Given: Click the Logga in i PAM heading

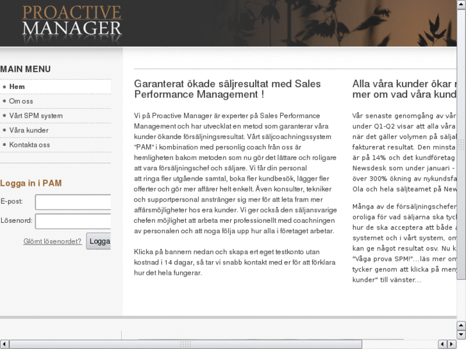Looking at the screenshot, I should 31,183.
